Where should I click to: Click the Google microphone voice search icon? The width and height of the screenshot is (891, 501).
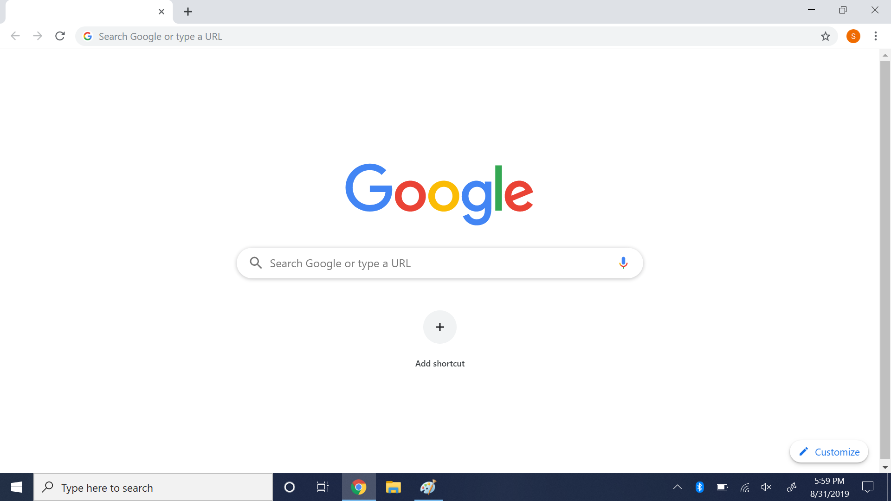(x=623, y=263)
